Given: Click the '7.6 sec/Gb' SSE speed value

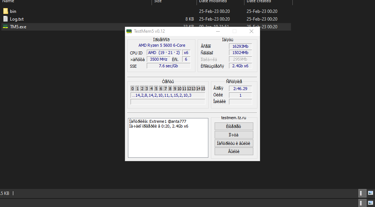Looking at the screenshot, I should pyautogui.click(x=169, y=66).
